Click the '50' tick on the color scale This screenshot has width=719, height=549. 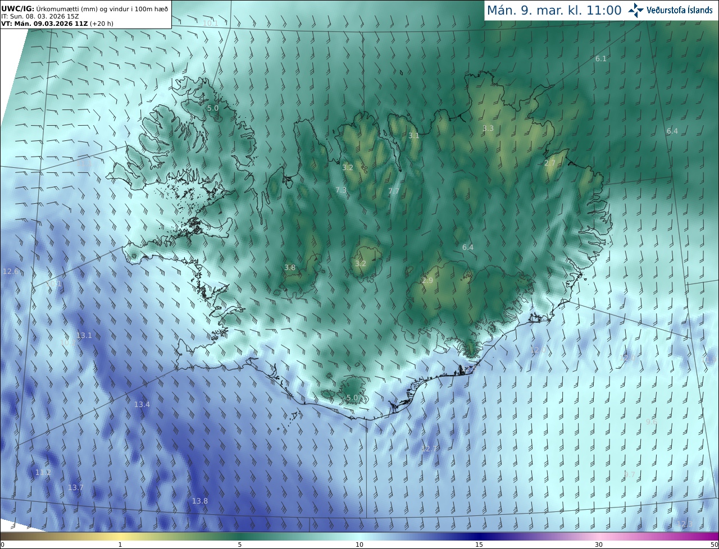pyautogui.click(x=715, y=545)
